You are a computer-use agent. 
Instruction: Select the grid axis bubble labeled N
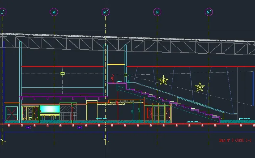157,12
